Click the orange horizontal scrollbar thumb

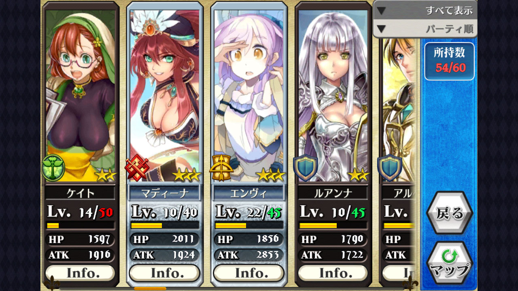[x=150, y=289]
